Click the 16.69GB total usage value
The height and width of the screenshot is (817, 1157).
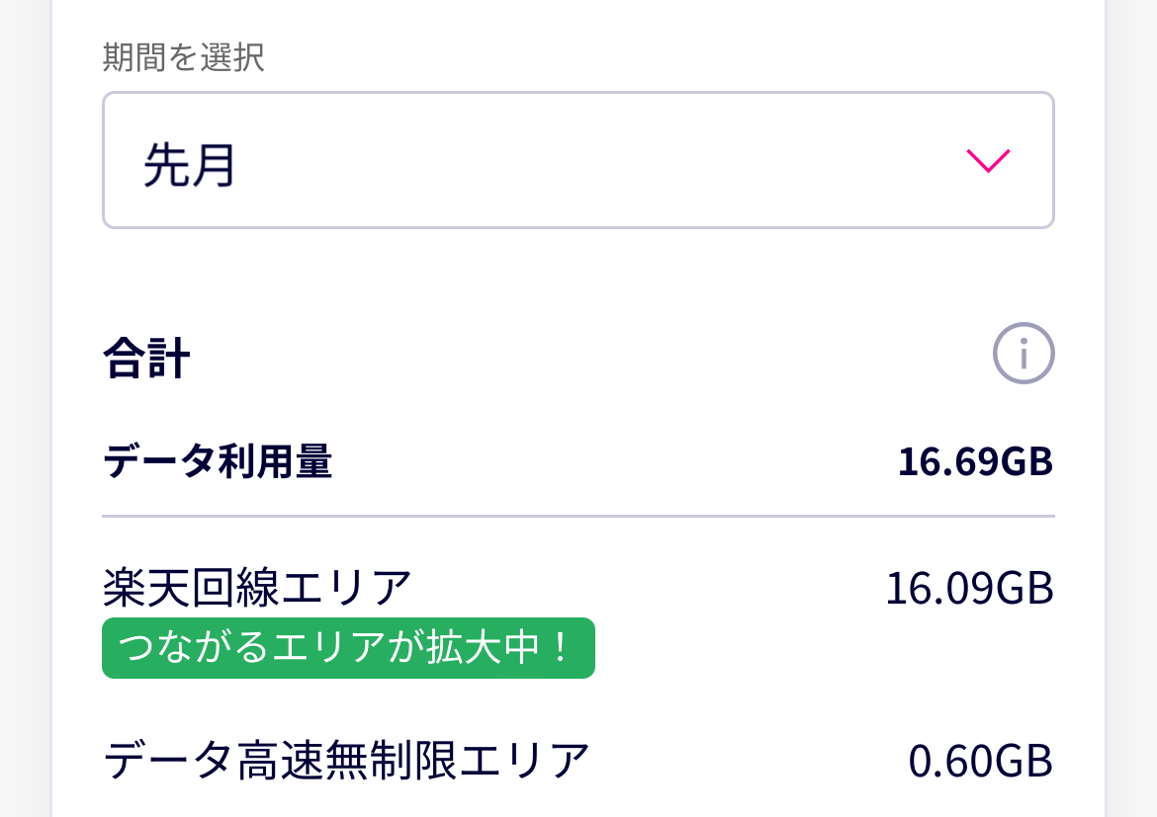[x=975, y=462]
